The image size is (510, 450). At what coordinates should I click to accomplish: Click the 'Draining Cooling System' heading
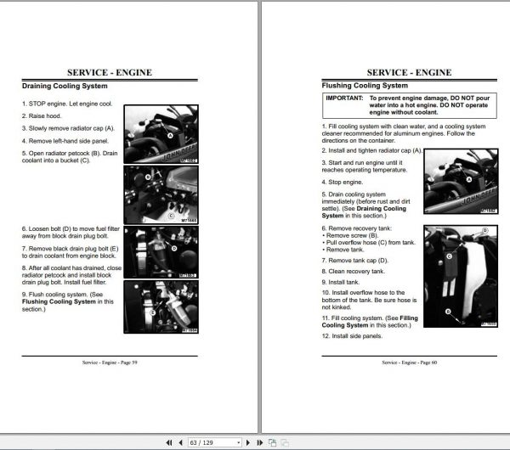click(x=65, y=86)
